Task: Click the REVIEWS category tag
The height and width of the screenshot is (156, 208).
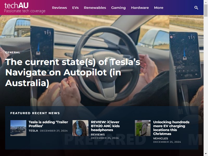Action: pos(98,134)
